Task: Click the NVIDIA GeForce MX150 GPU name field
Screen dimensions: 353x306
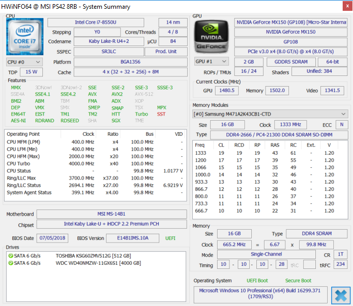Action: (290, 32)
